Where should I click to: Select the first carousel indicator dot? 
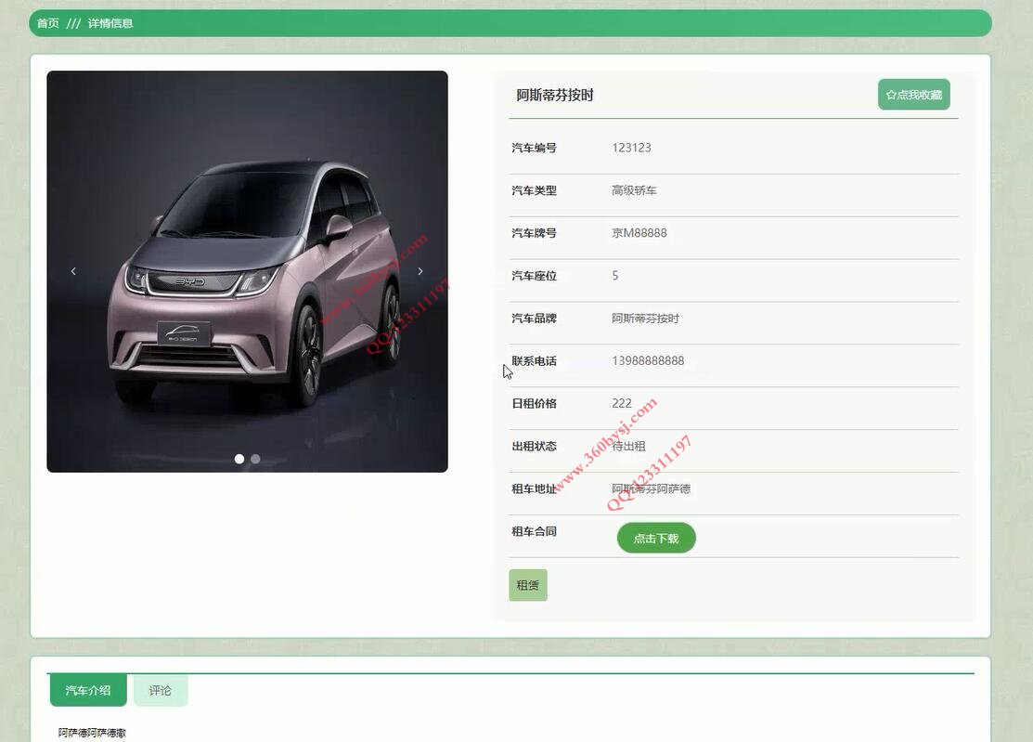239,459
